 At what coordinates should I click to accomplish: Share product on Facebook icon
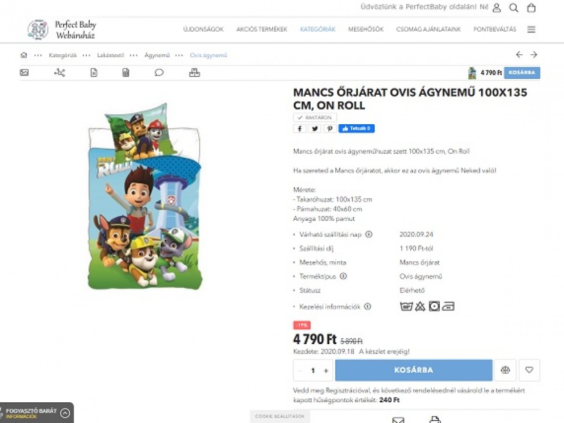click(x=300, y=129)
